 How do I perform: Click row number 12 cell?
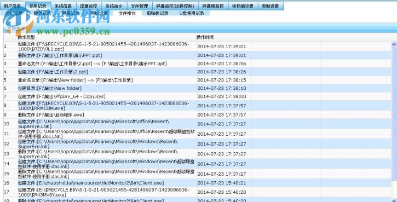pyautogui.click(x=10, y=144)
